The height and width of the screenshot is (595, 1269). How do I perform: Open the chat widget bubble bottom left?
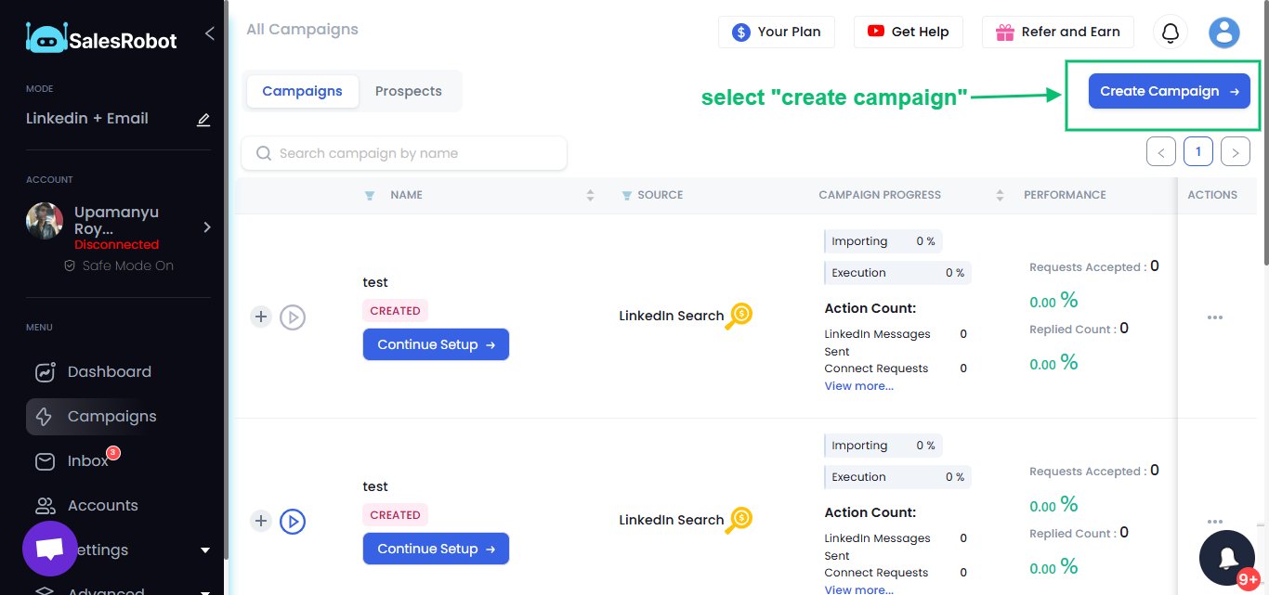(49, 549)
